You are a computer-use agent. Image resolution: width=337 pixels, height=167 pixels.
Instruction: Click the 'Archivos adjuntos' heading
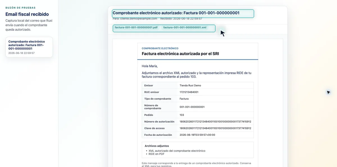click(x=157, y=146)
